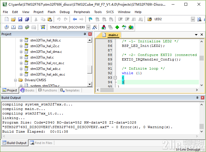Image resolution: width=206 pixels, height=152 pixels.
Task: Unindent selected lines icon
Action: coord(127,19)
